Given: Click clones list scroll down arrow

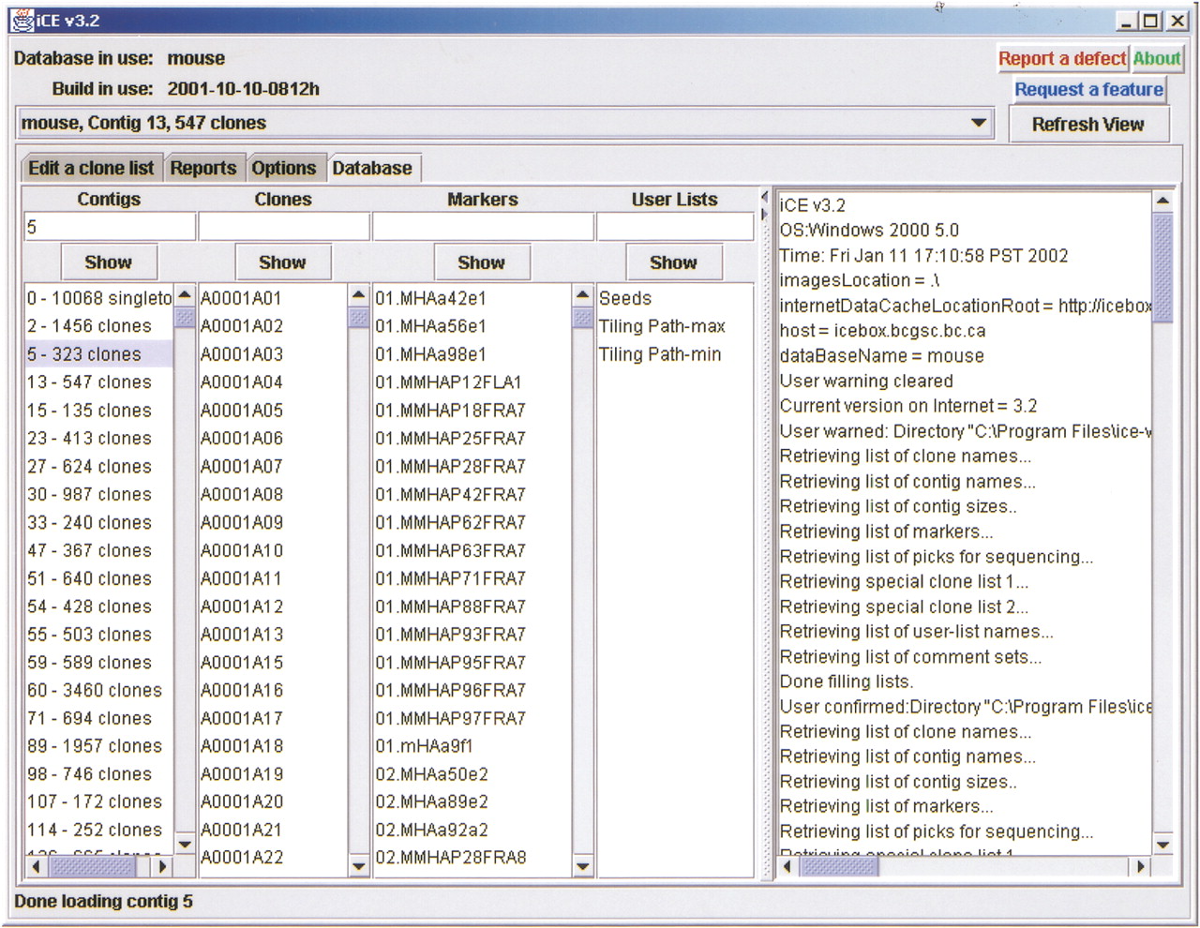Looking at the screenshot, I should (358, 867).
